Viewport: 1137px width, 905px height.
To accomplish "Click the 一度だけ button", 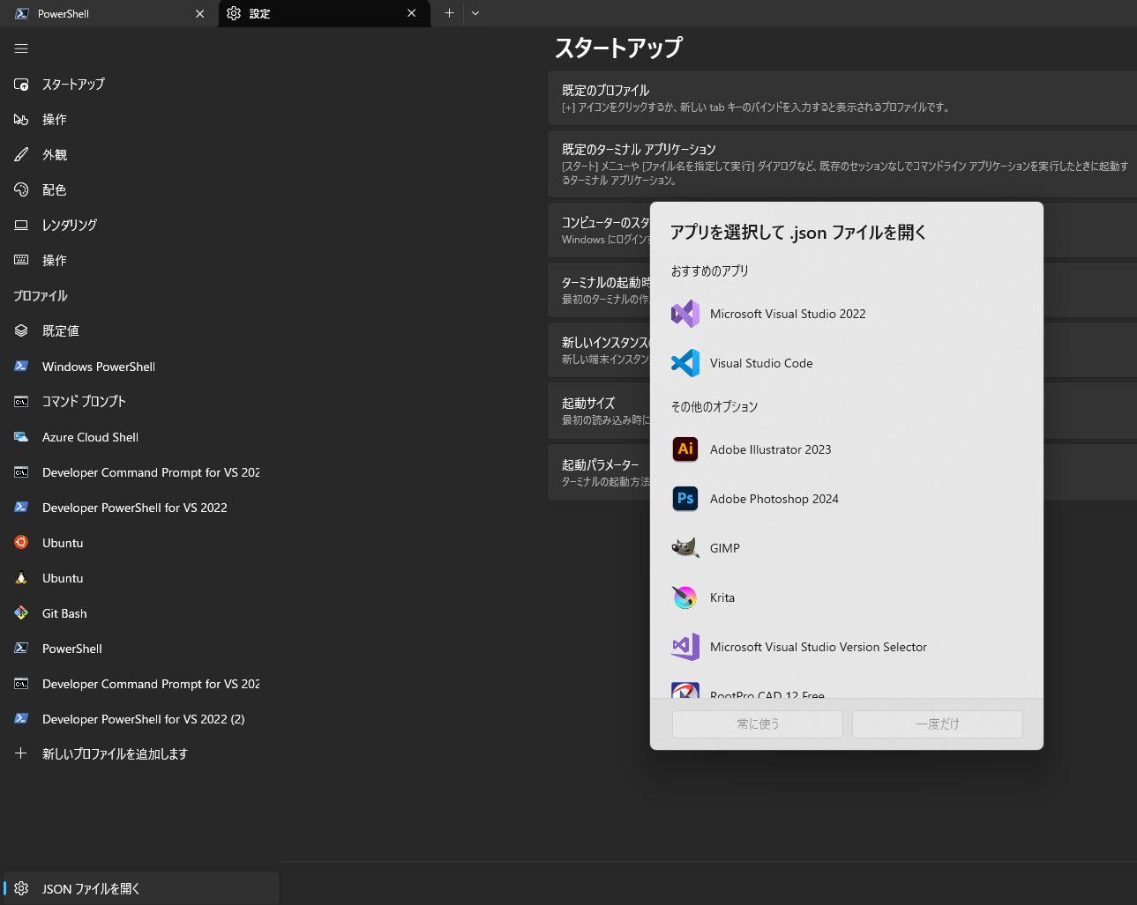I will tap(938, 723).
